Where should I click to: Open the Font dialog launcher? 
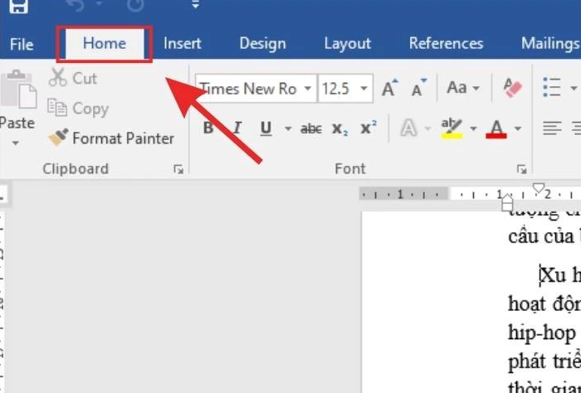click(522, 169)
